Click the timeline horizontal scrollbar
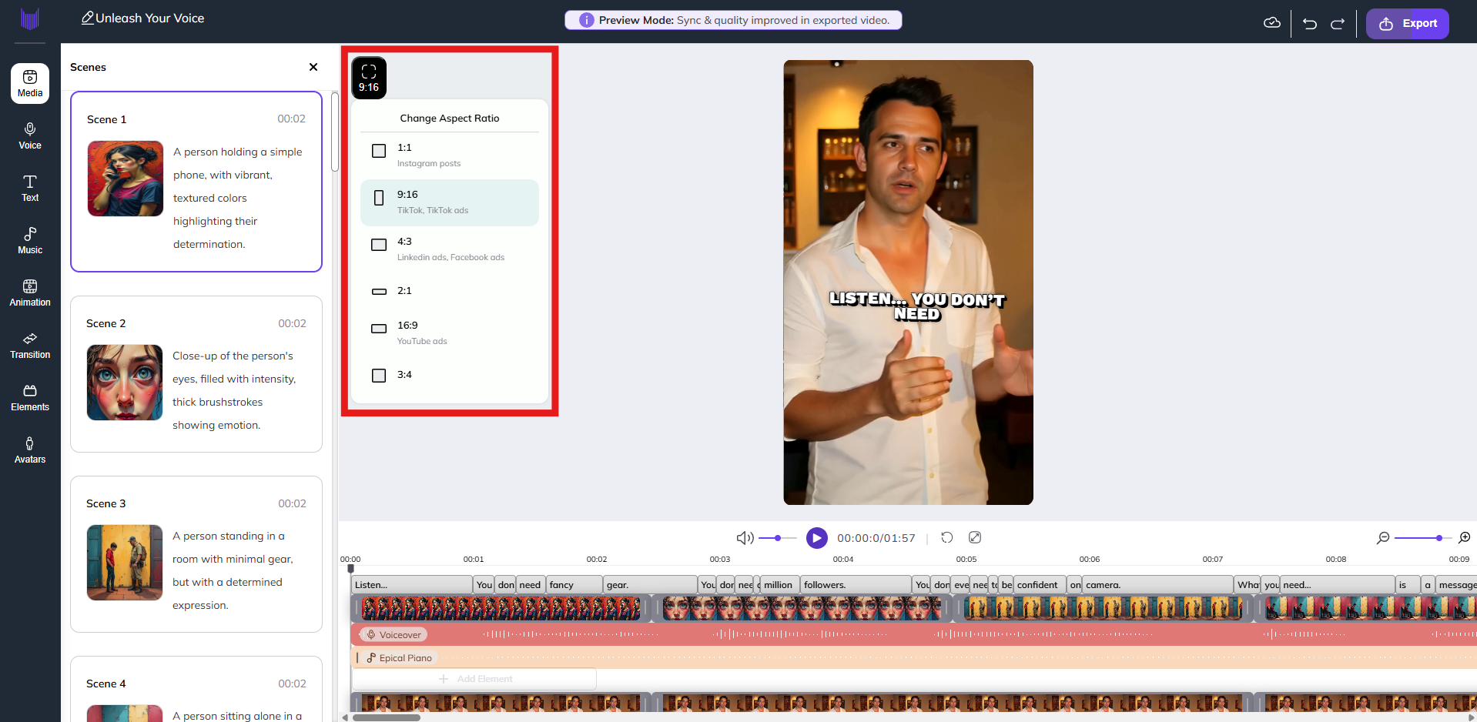This screenshot has height=722, width=1477. coord(387,717)
